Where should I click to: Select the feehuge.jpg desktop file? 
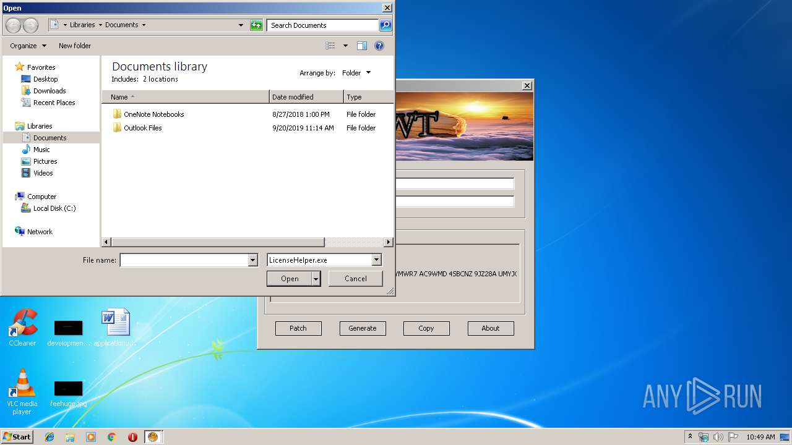[68, 394]
